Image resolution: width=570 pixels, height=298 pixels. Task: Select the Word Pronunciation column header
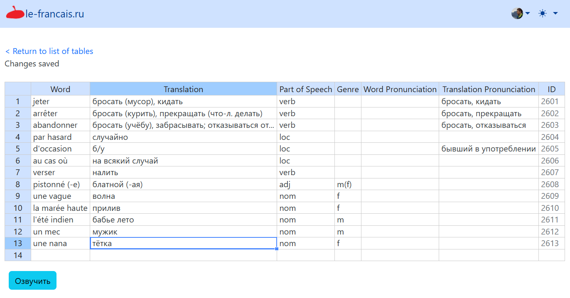click(x=400, y=89)
